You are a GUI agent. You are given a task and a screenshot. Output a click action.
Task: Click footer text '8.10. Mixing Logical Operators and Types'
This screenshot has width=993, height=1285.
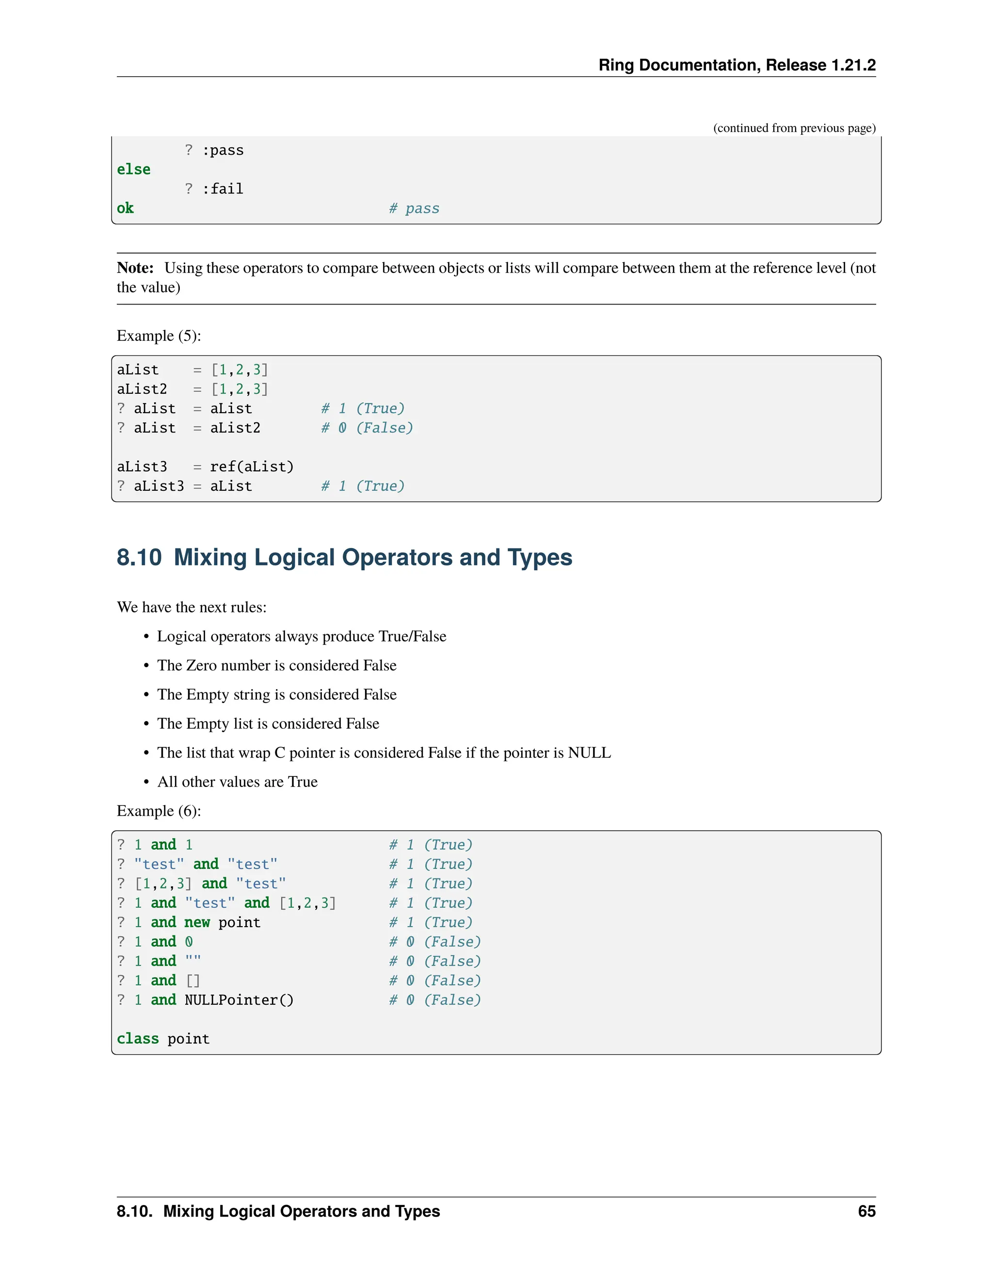278,1211
